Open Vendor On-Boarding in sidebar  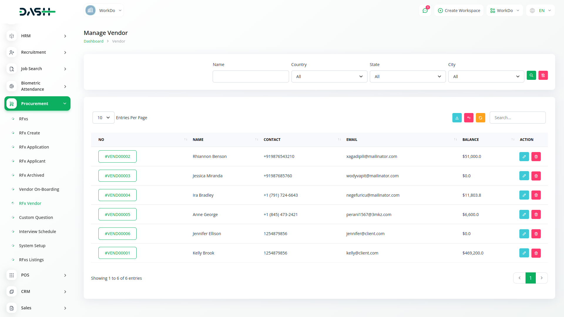(39, 189)
